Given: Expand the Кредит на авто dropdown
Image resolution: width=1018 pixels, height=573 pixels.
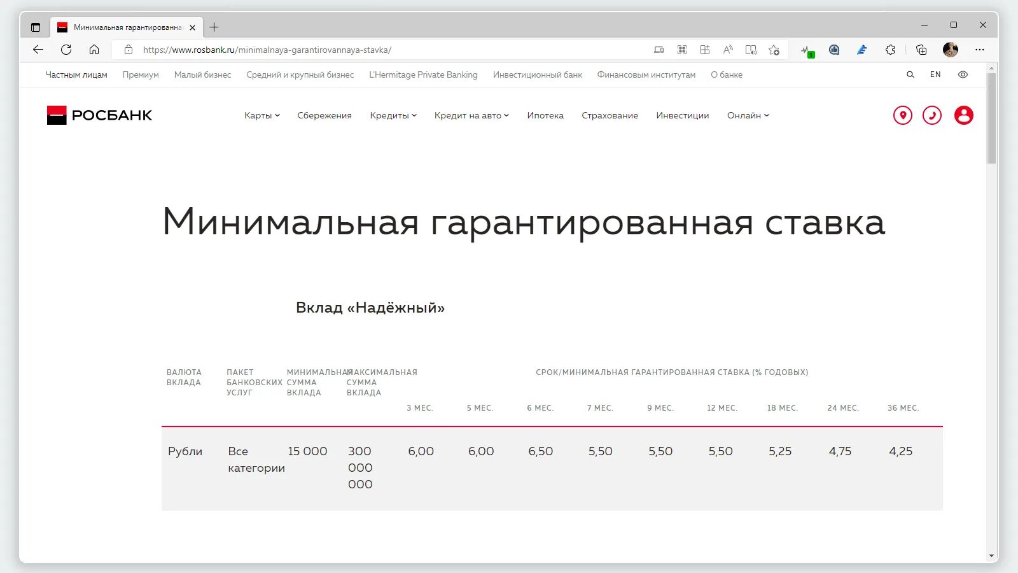Looking at the screenshot, I should click(471, 115).
